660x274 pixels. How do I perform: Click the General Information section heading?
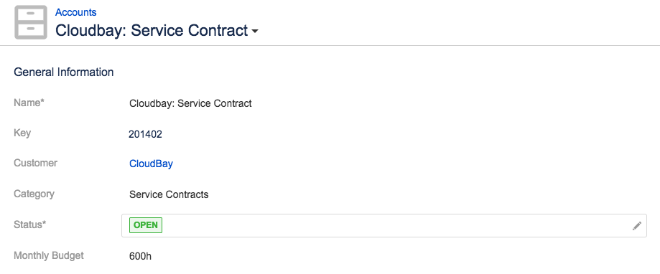(x=64, y=72)
